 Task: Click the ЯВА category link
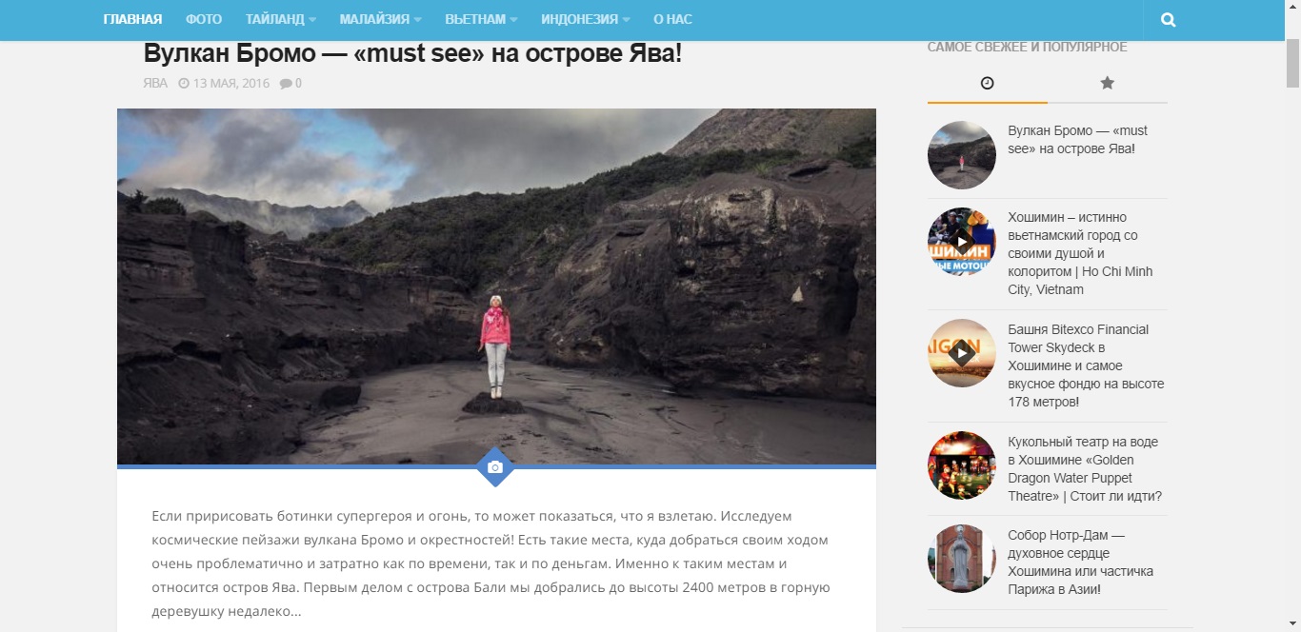point(155,84)
